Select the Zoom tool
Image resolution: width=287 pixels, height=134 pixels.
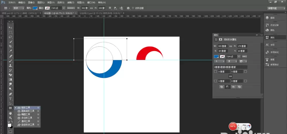(x=10, y=118)
